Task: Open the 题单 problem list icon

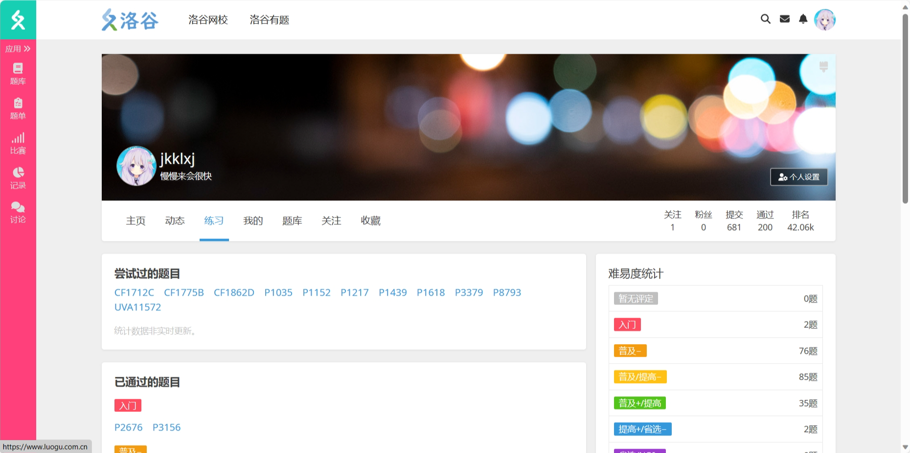Action: [x=18, y=108]
